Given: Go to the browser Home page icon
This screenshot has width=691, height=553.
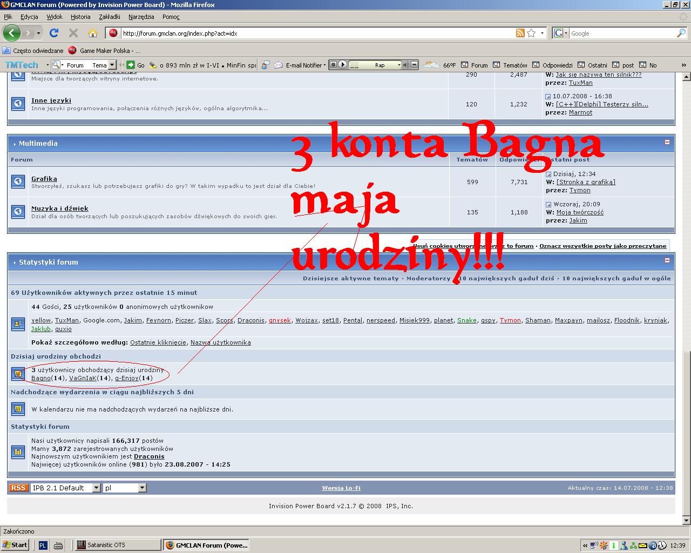Looking at the screenshot, I should 93,33.
